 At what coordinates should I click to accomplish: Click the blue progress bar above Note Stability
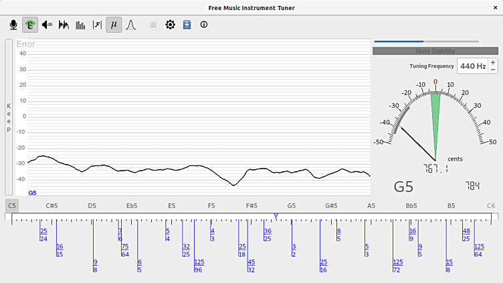coord(426,42)
